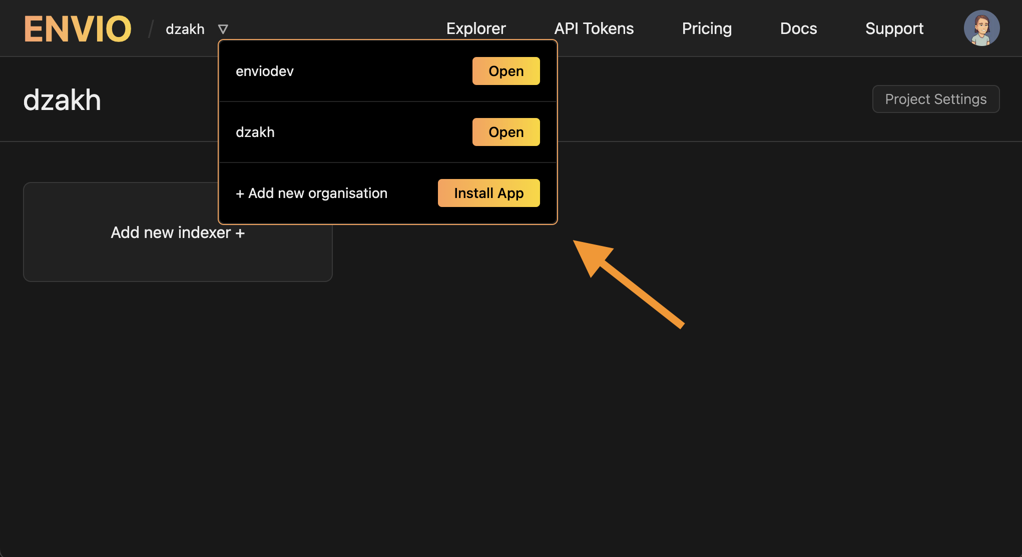Click the profile picture in the top bar
Screen dimensions: 1022x557
(981, 28)
